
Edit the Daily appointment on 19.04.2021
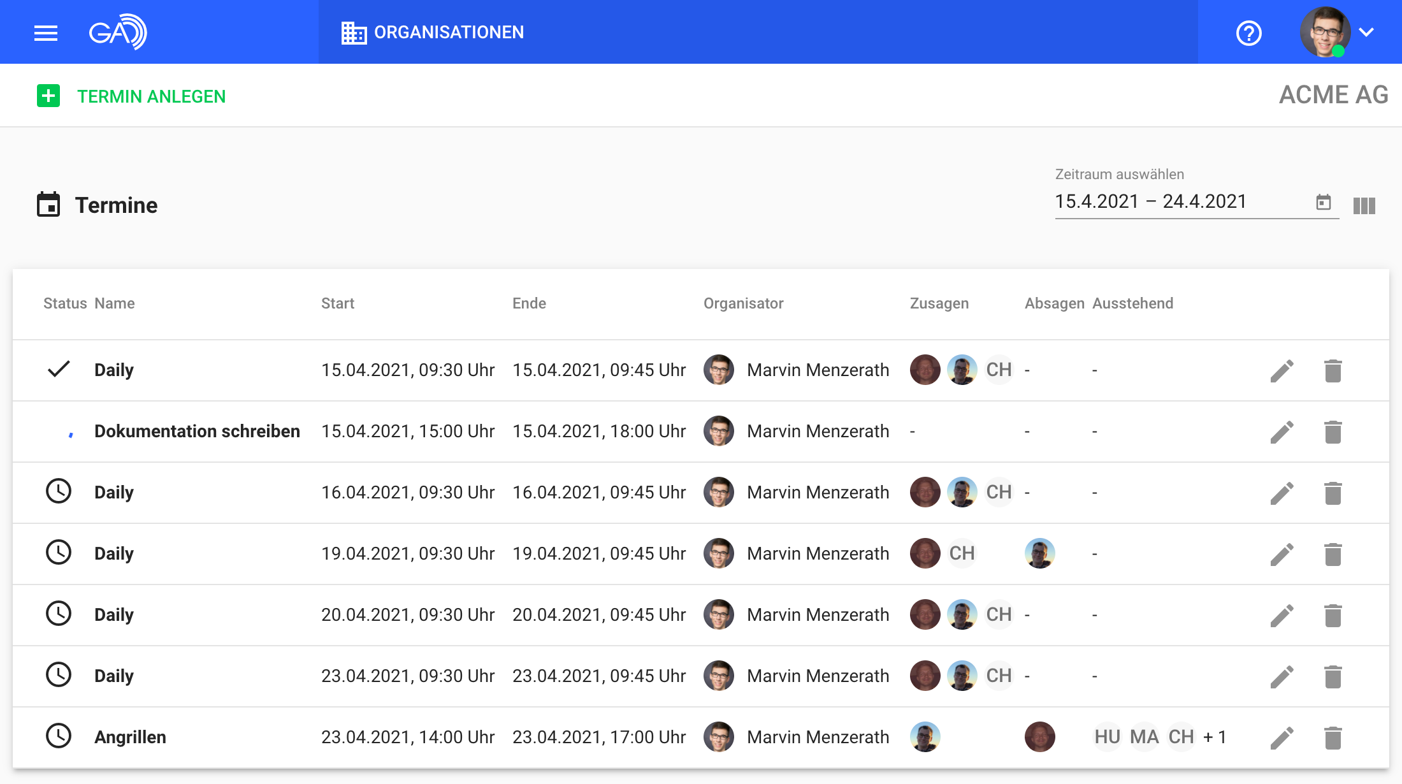point(1282,554)
